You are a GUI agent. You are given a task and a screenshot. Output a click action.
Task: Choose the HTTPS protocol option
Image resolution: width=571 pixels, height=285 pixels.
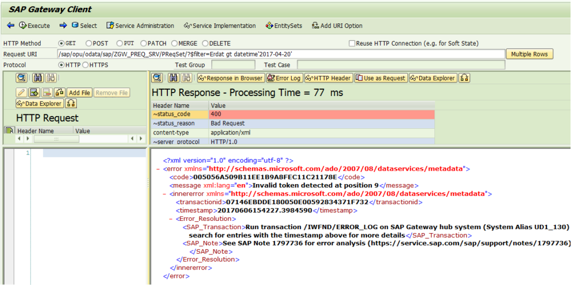[85, 65]
